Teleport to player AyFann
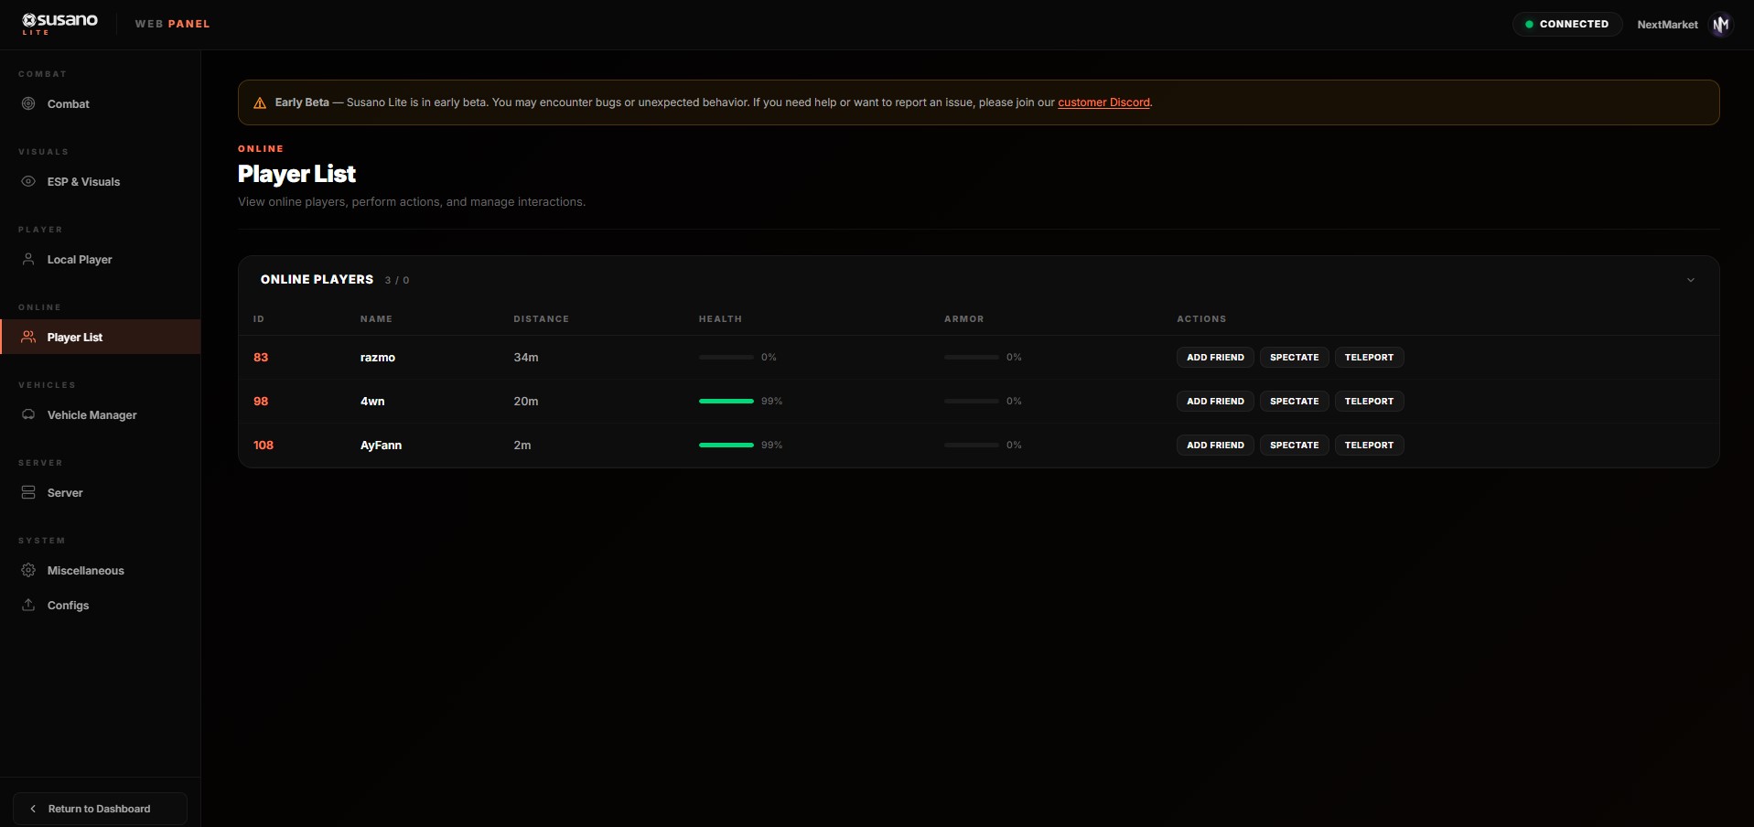This screenshot has height=827, width=1754. [x=1369, y=445]
